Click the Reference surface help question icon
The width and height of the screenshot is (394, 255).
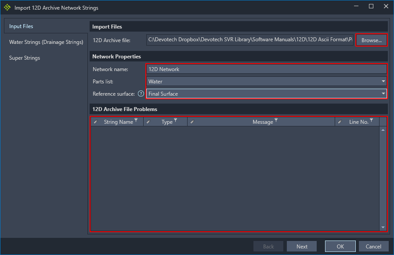point(141,94)
